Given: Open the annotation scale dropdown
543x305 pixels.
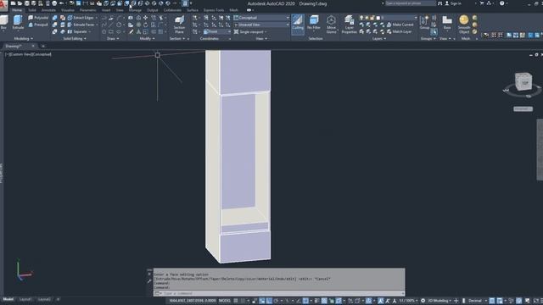Looking at the screenshot, I should [408, 301].
